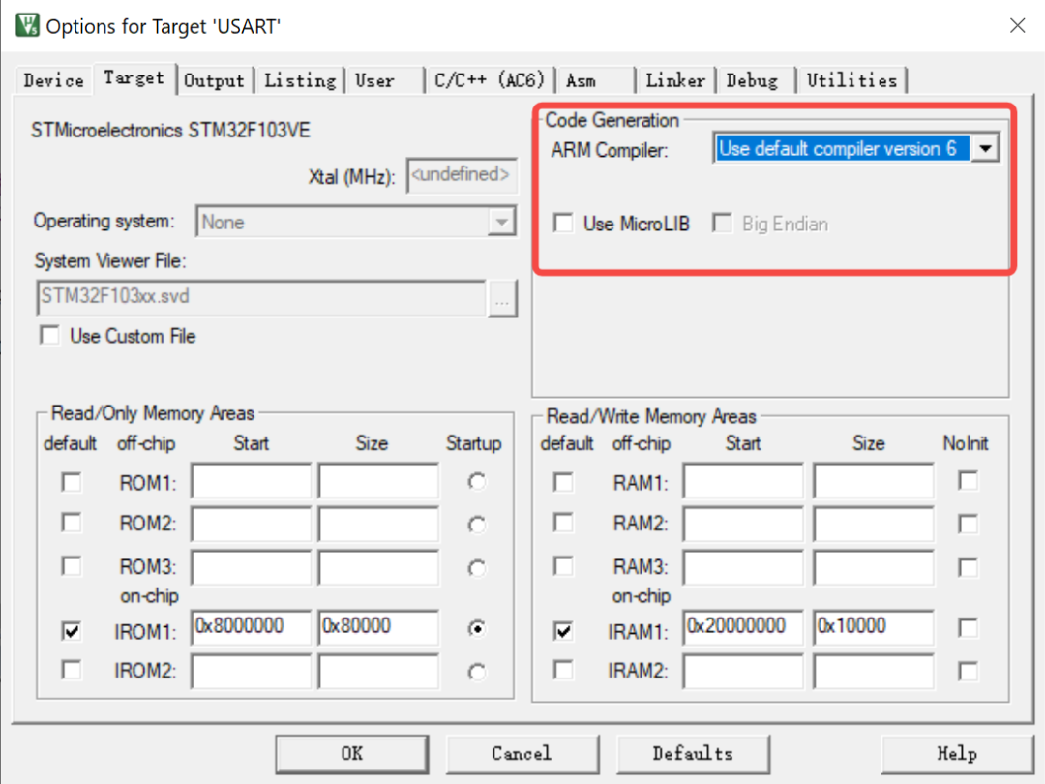Viewport: 1045px width, 784px height.
Task: Enable NoInit for RAM2
Action: (968, 524)
